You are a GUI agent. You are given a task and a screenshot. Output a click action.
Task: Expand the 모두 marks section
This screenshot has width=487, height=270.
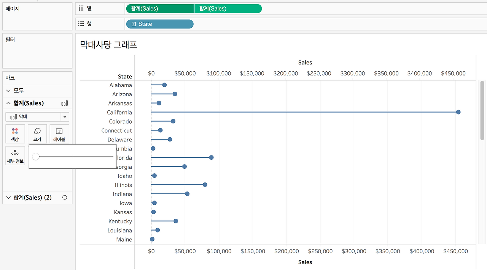pos(9,91)
